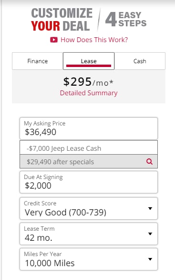175x280 pixels.
Task: Click the My Asking Price field
Action: pos(89,128)
